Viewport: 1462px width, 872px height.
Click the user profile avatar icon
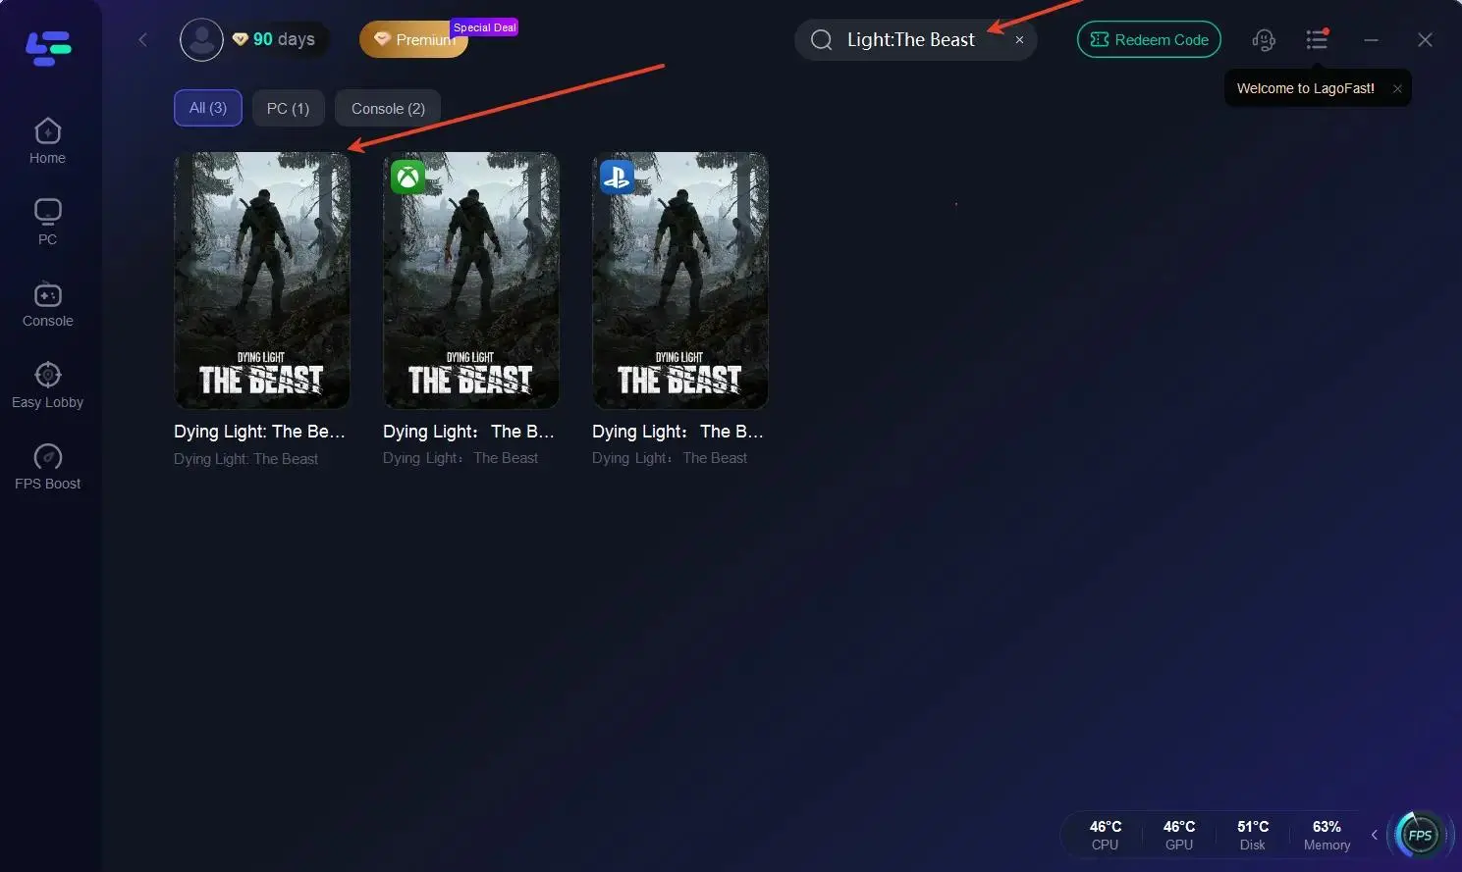(x=201, y=40)
